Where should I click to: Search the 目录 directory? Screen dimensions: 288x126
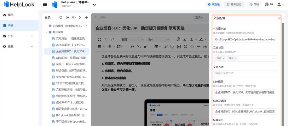[61, 17]
